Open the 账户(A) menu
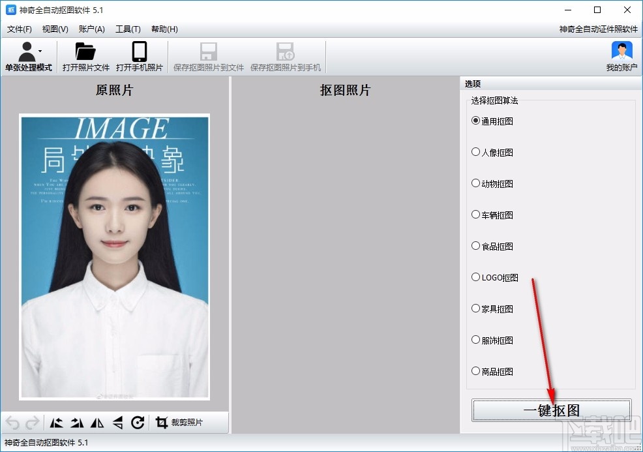The width and height of the screenshot is (643, 452). (x=92, y=29)
